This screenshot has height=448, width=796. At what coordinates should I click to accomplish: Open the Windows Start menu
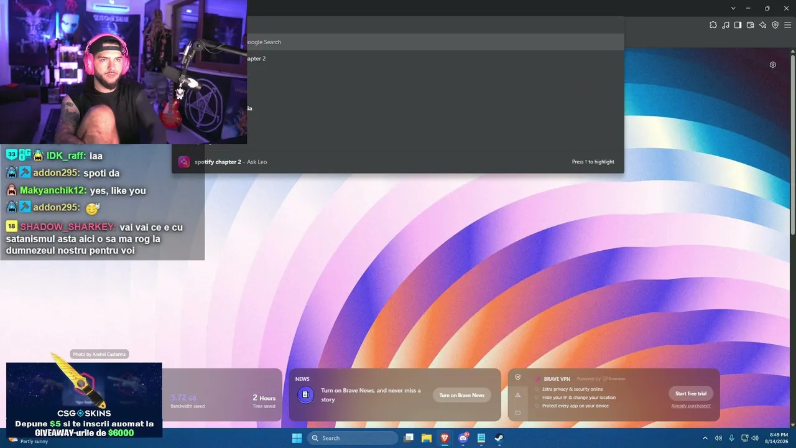point(297,438)
